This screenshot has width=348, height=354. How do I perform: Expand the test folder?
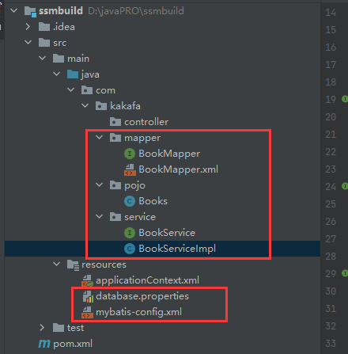coord(42,328)
